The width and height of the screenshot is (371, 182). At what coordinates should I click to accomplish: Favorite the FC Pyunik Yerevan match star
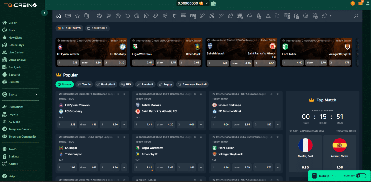click(124, 94)
